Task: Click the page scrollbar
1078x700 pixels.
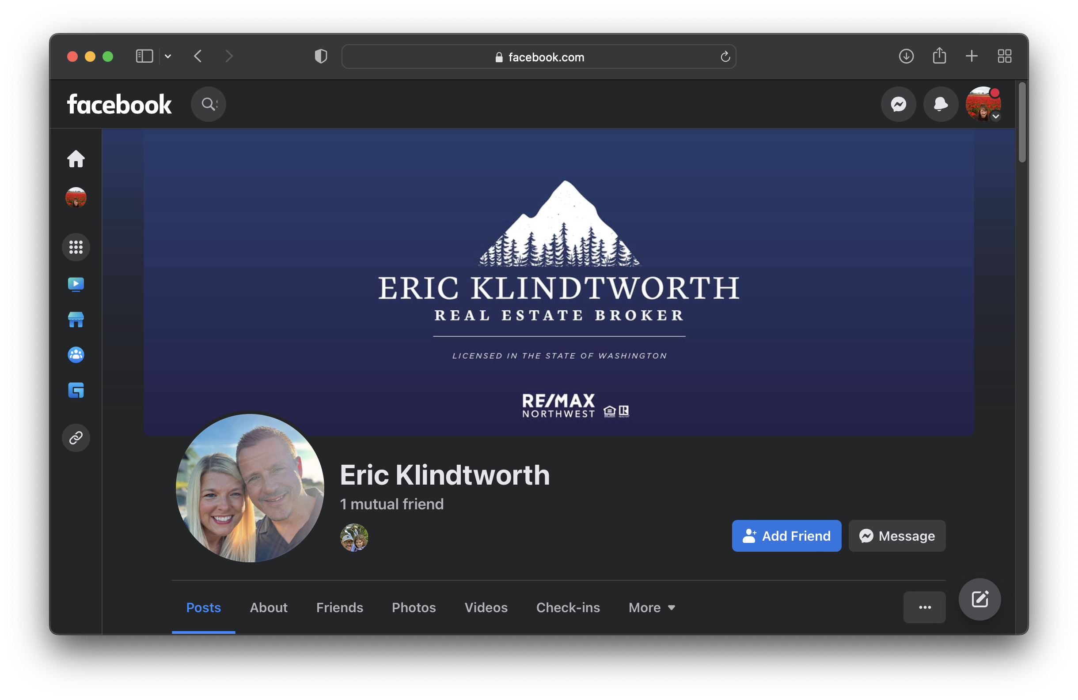Action: coord(1022,122)
